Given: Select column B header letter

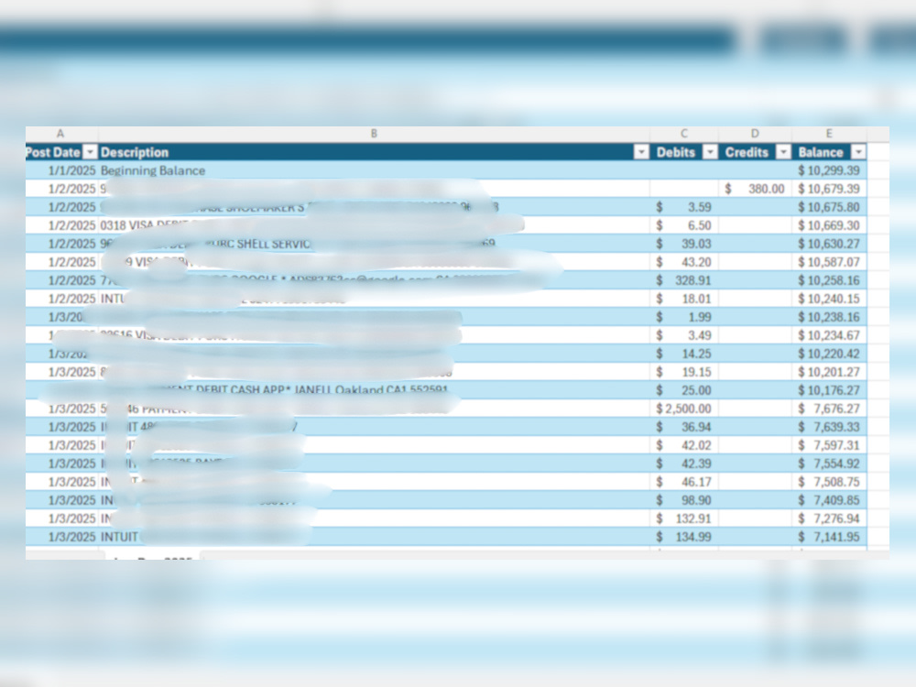Looking at the screenshot, I should (x=374, y=134).
